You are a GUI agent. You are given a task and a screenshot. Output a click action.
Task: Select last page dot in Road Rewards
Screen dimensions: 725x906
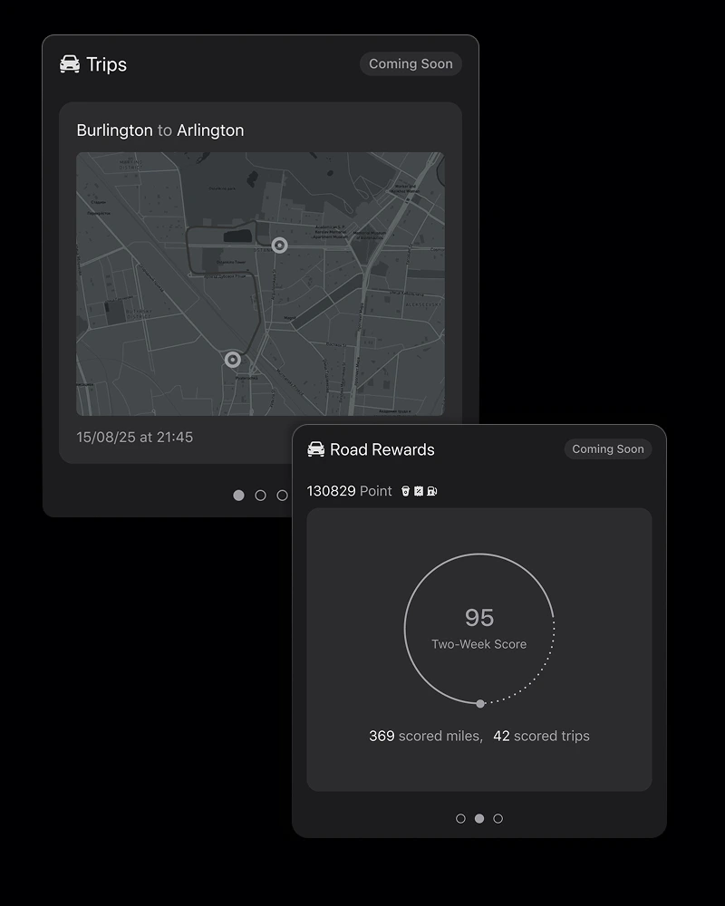(498, 818)
